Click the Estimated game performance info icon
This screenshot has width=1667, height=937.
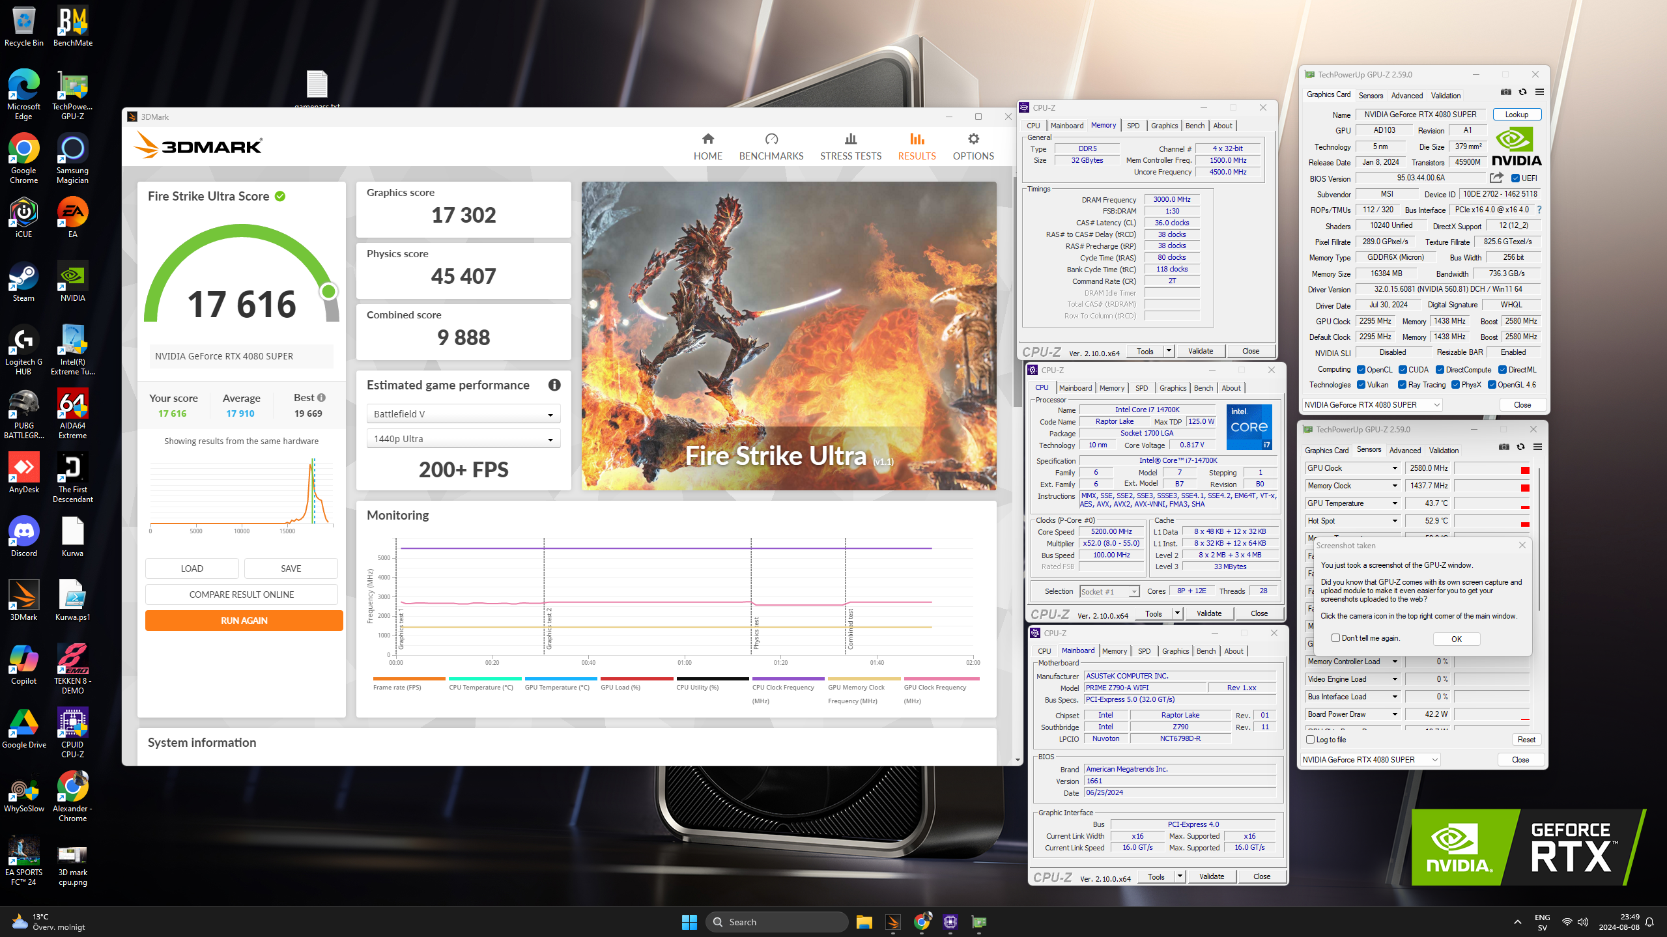click(554, 385)
